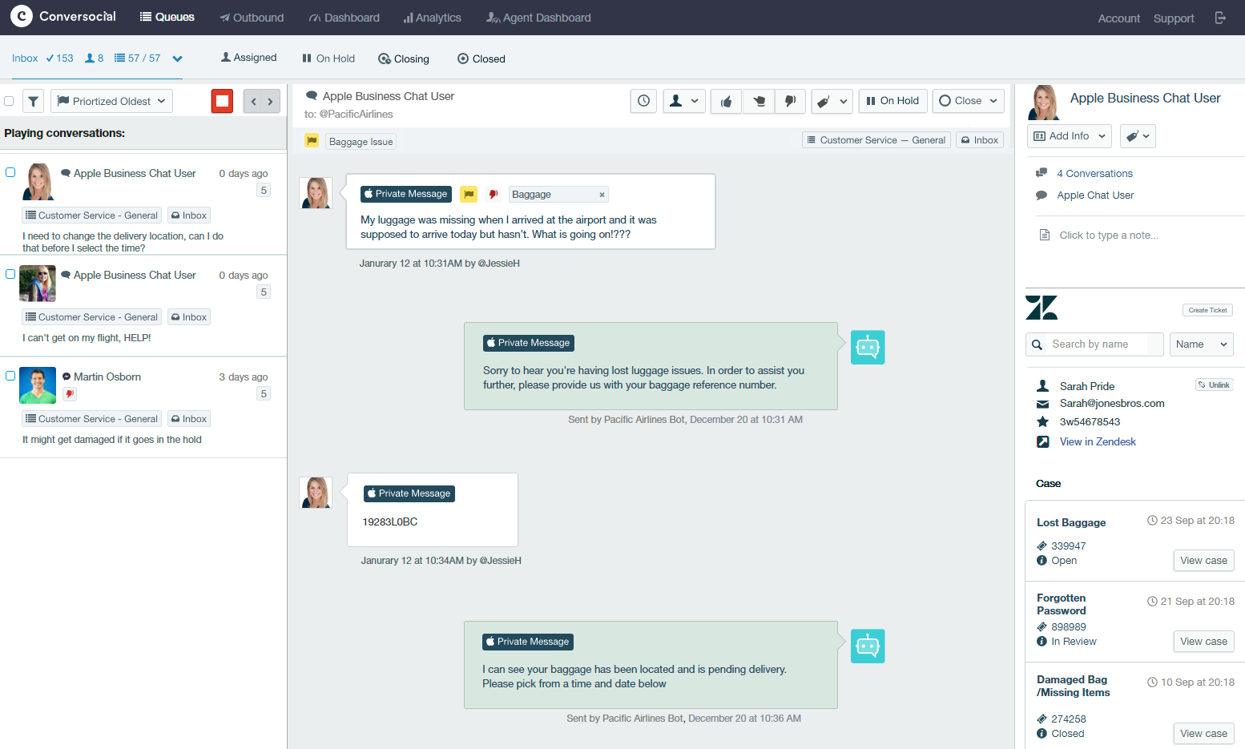1245x749 pixels.
Task: Check Martin Osborn conversation checkbox
Action: coord(10,376)
